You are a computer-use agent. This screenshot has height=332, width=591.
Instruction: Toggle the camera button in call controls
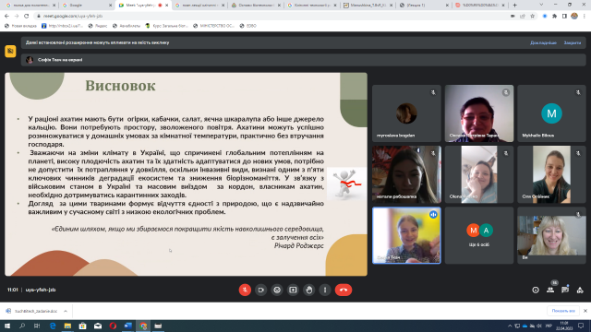pyautogui.click(x=260, y=290)
